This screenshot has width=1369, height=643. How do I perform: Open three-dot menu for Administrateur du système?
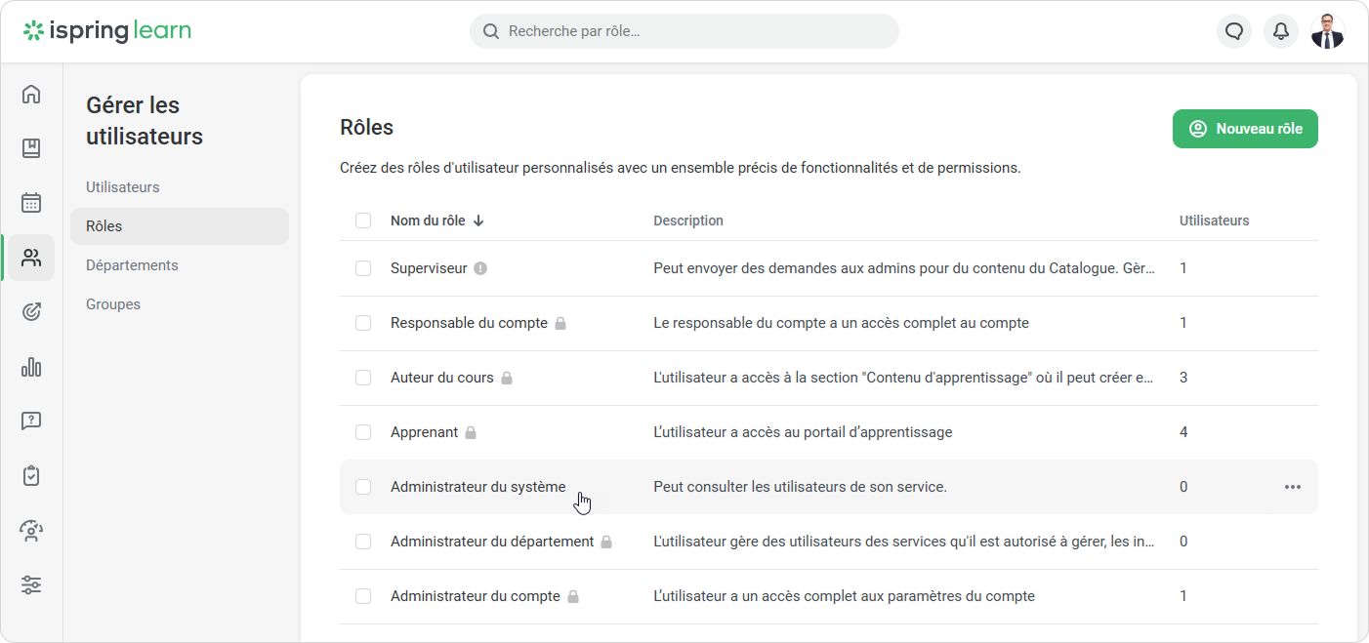tap(1292, 487)
